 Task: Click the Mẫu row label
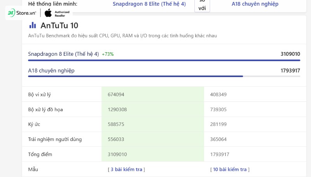(33, 169)
